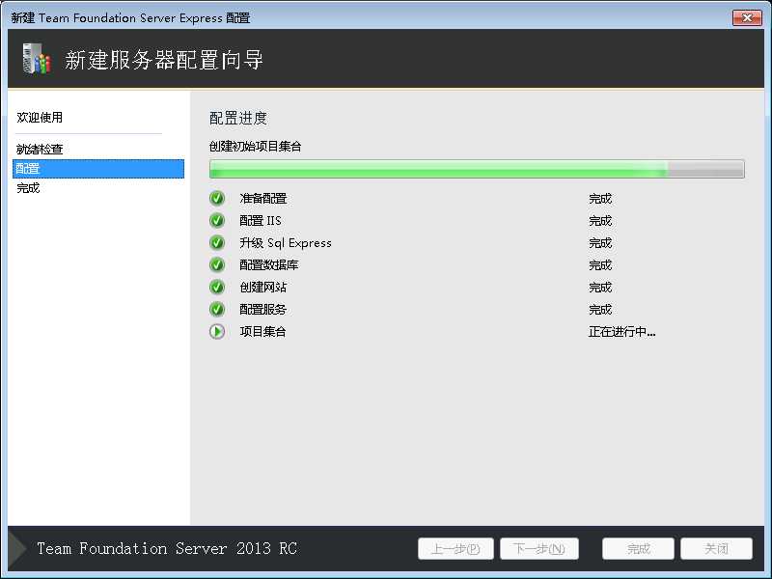The image size is (772, 579).
Task: Click the 下一步(N) button
Action: click(539, 548)
